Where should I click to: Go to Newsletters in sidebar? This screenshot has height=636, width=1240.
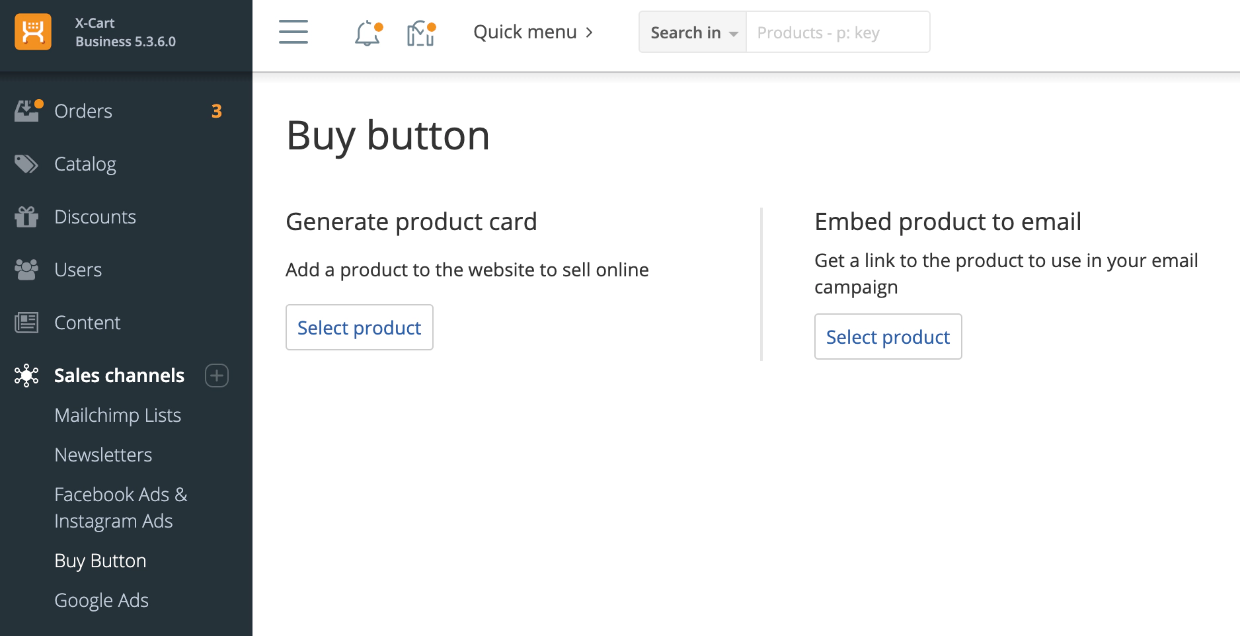point(103,455)
